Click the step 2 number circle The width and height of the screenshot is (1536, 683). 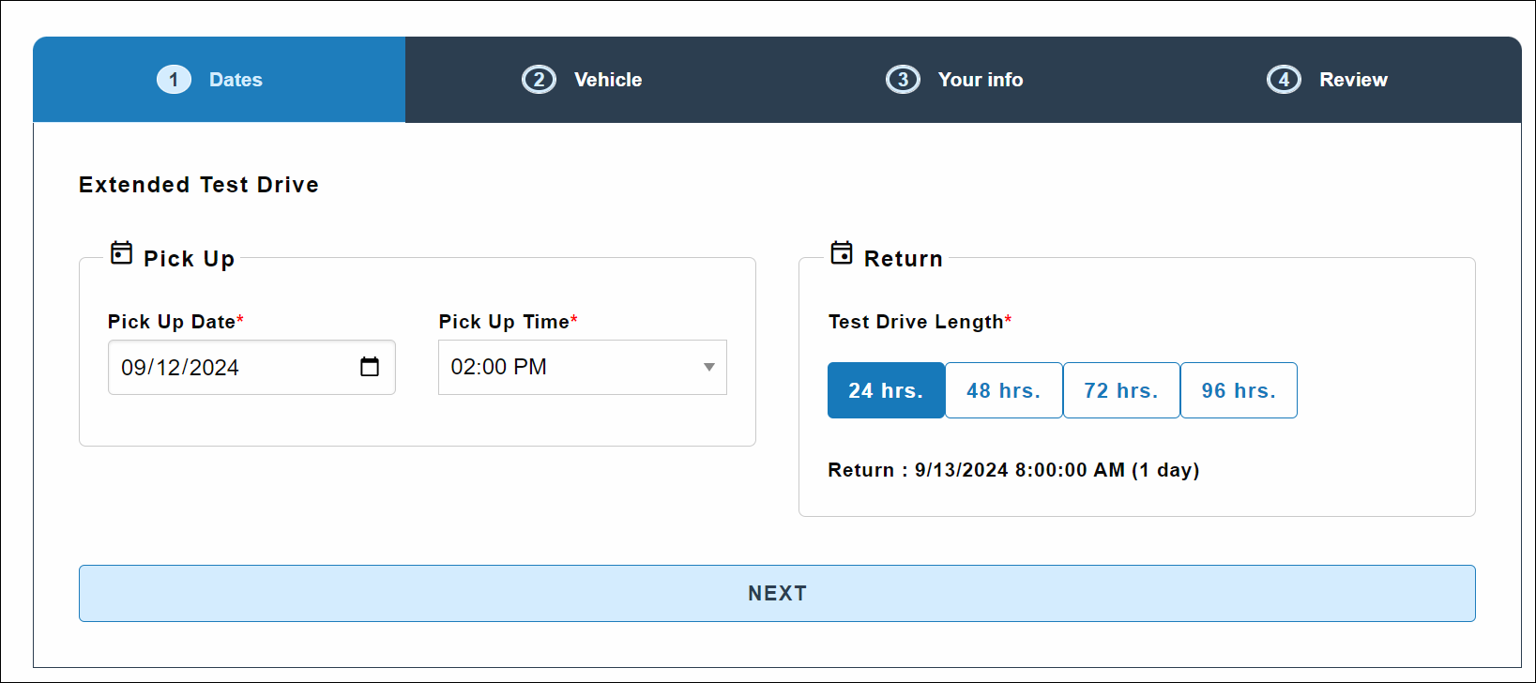539,80
